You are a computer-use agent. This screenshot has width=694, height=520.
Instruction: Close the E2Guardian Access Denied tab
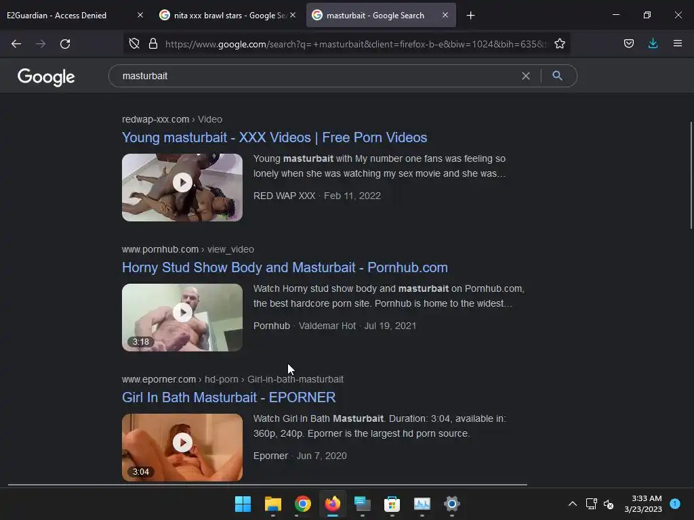(140, 15)
